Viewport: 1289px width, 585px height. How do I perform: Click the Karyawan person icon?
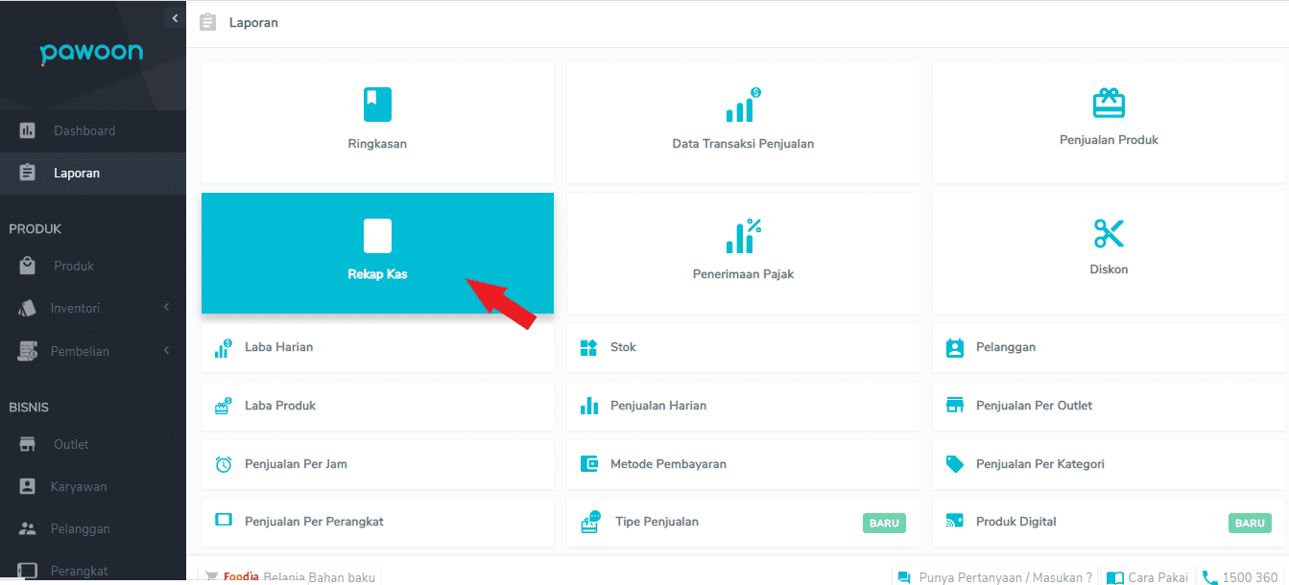click(x=28, y=486)
